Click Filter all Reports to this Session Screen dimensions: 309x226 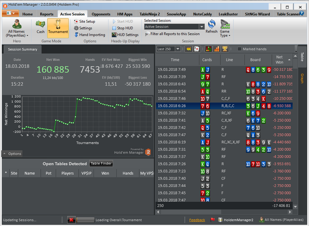click(x=173, y=34)
